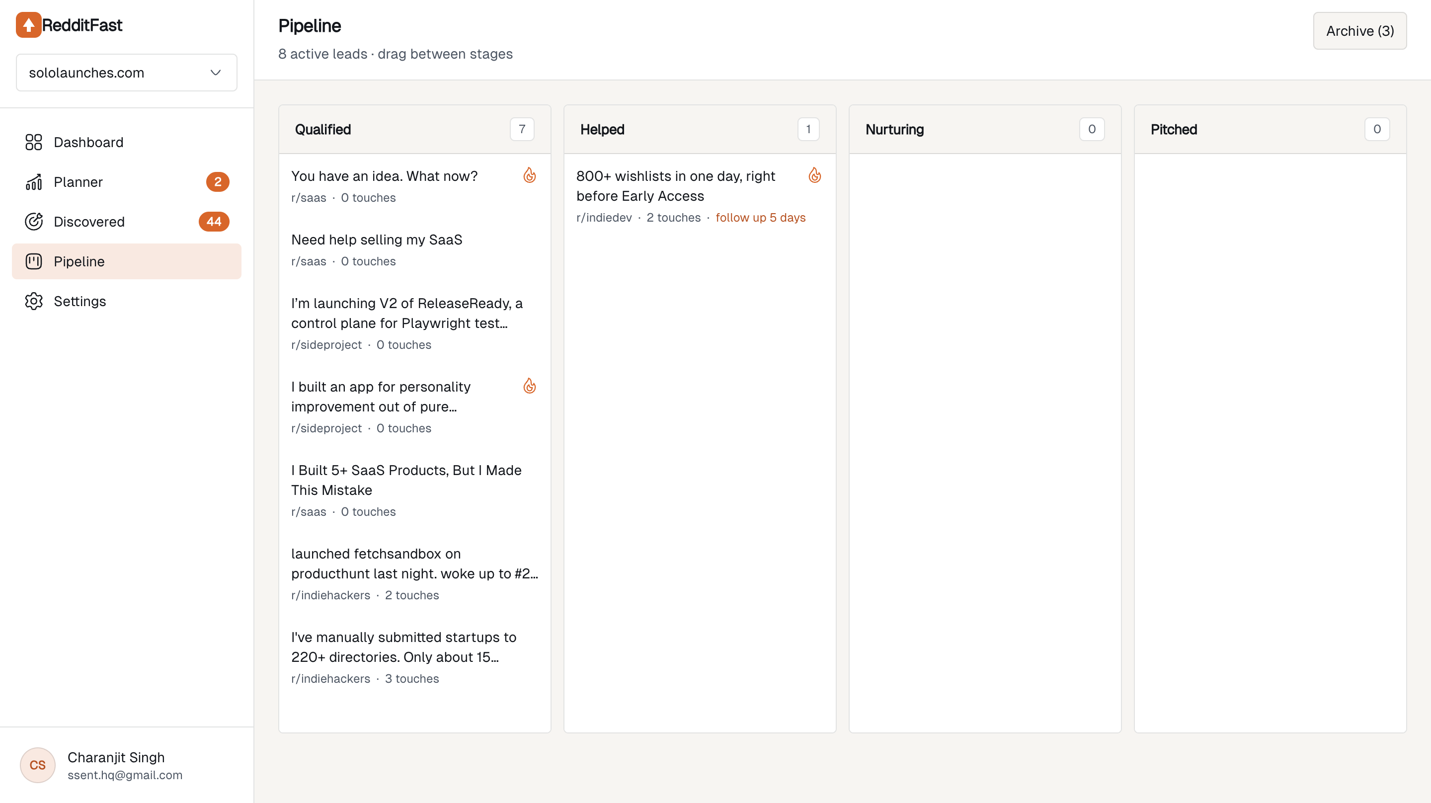The width and height of the screenshot is (1431, 803).
Task: Click the dropdown chevron beside sololaunches.com
Action: coord(216,73)
